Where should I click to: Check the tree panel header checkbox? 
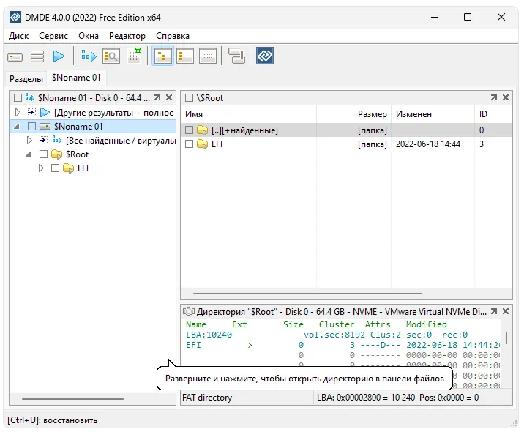pos(18,97)
